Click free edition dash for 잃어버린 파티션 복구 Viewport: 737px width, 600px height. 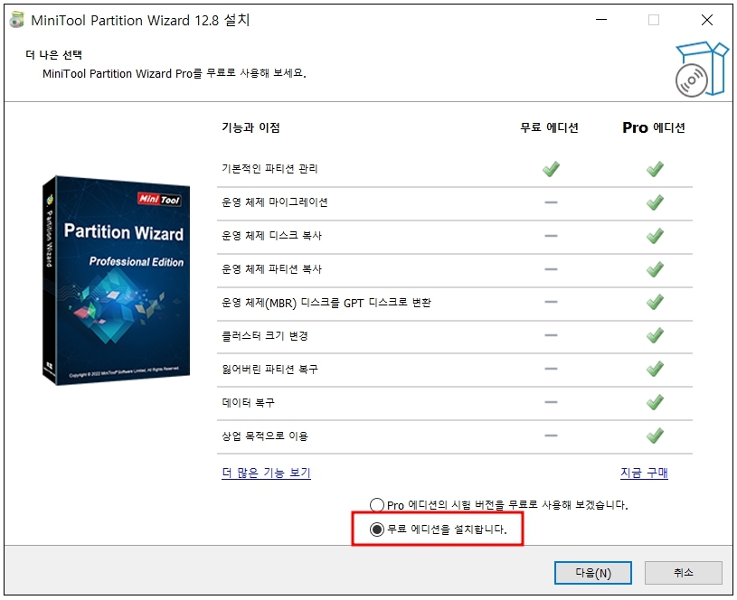pyautogui.click(x=551, y=369)
